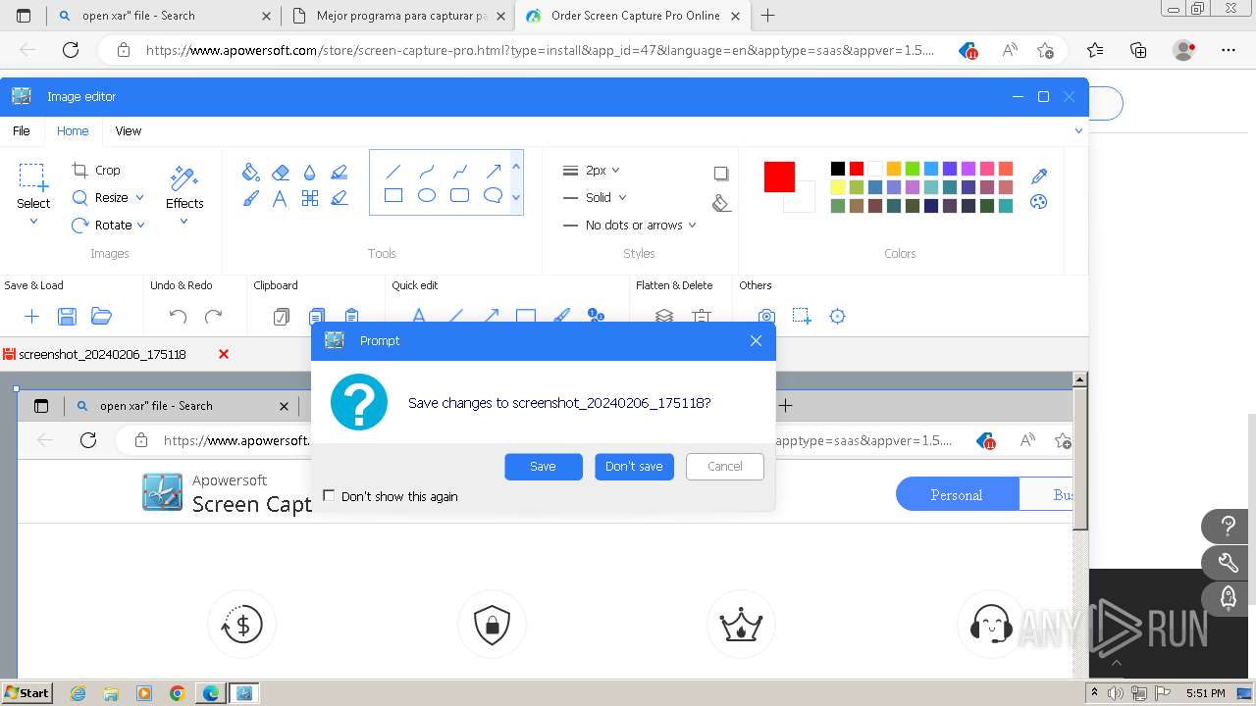
Task: Click the browser address bar
Action: click(x=540, y=50)
